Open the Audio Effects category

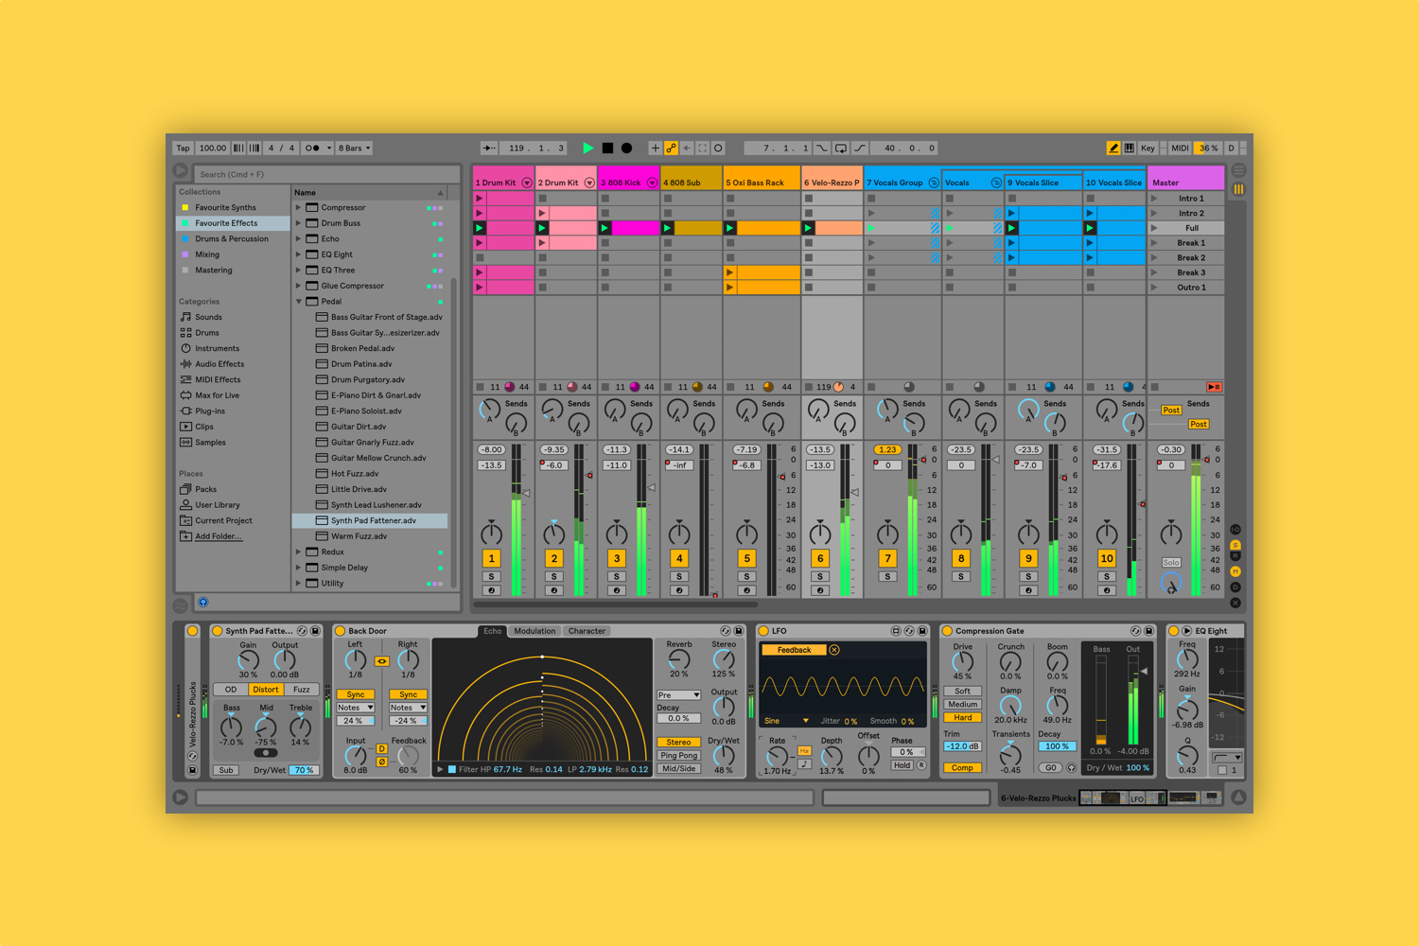tap(219, 364)
